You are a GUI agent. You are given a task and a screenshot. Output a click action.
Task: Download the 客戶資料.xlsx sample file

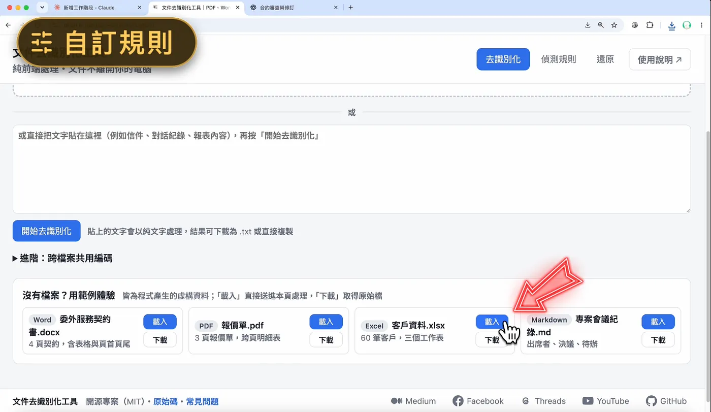point(492,340)
